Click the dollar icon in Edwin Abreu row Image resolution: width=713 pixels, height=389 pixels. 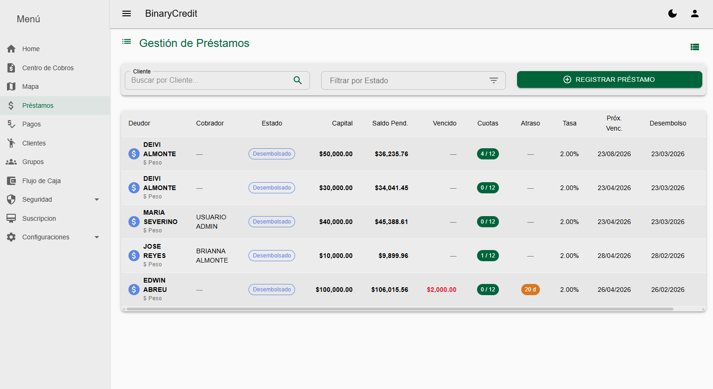(x=134, y=290)
